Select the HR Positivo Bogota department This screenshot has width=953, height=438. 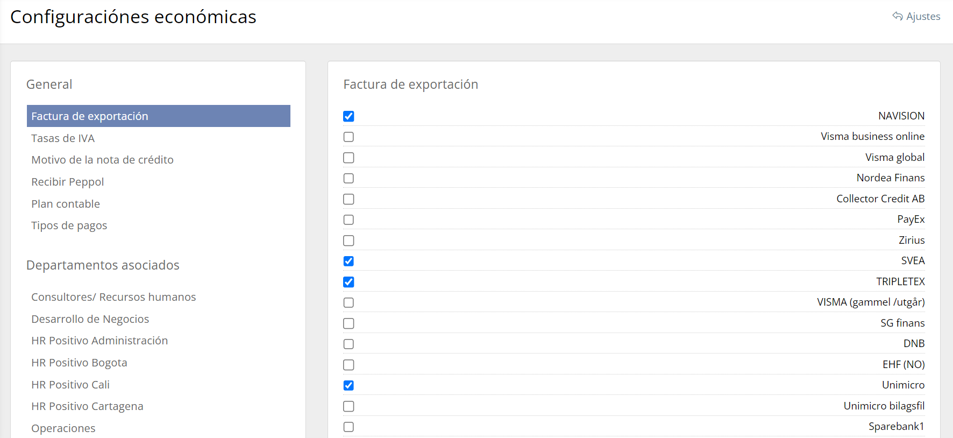[x=79, y=363]
